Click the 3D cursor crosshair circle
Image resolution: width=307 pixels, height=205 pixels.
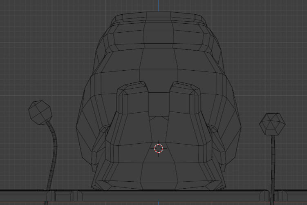pos(159,148)
